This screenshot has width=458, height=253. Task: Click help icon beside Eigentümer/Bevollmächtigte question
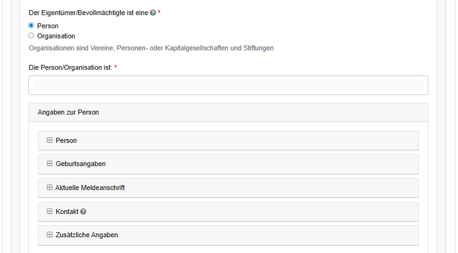[x=153, y=13]
